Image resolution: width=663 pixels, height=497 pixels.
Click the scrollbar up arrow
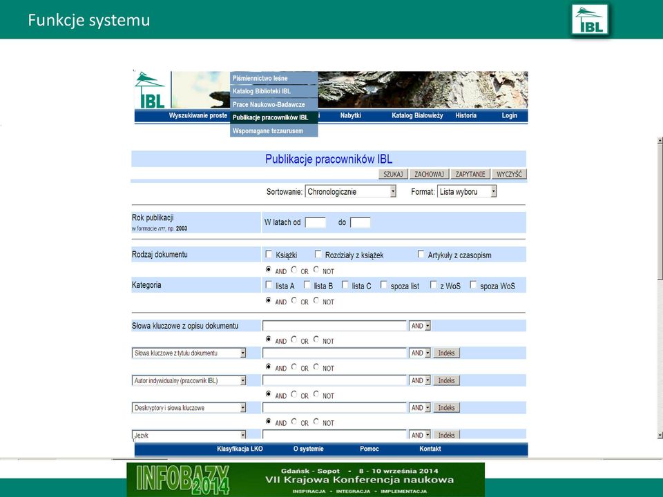click(x=660, y=140)
